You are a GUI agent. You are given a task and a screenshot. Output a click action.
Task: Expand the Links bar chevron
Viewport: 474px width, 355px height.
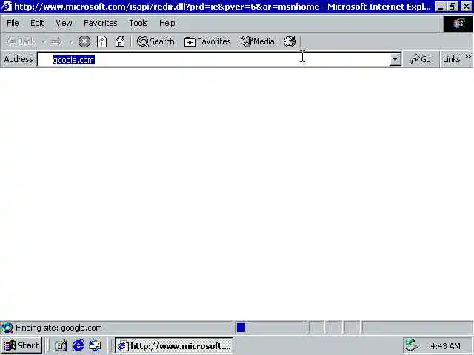[x=468, y=56]
